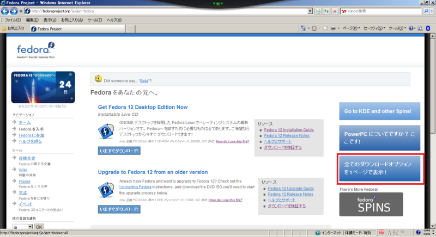Click the Print icon
The height and width of the screenshot is (237, 436).
333,28
